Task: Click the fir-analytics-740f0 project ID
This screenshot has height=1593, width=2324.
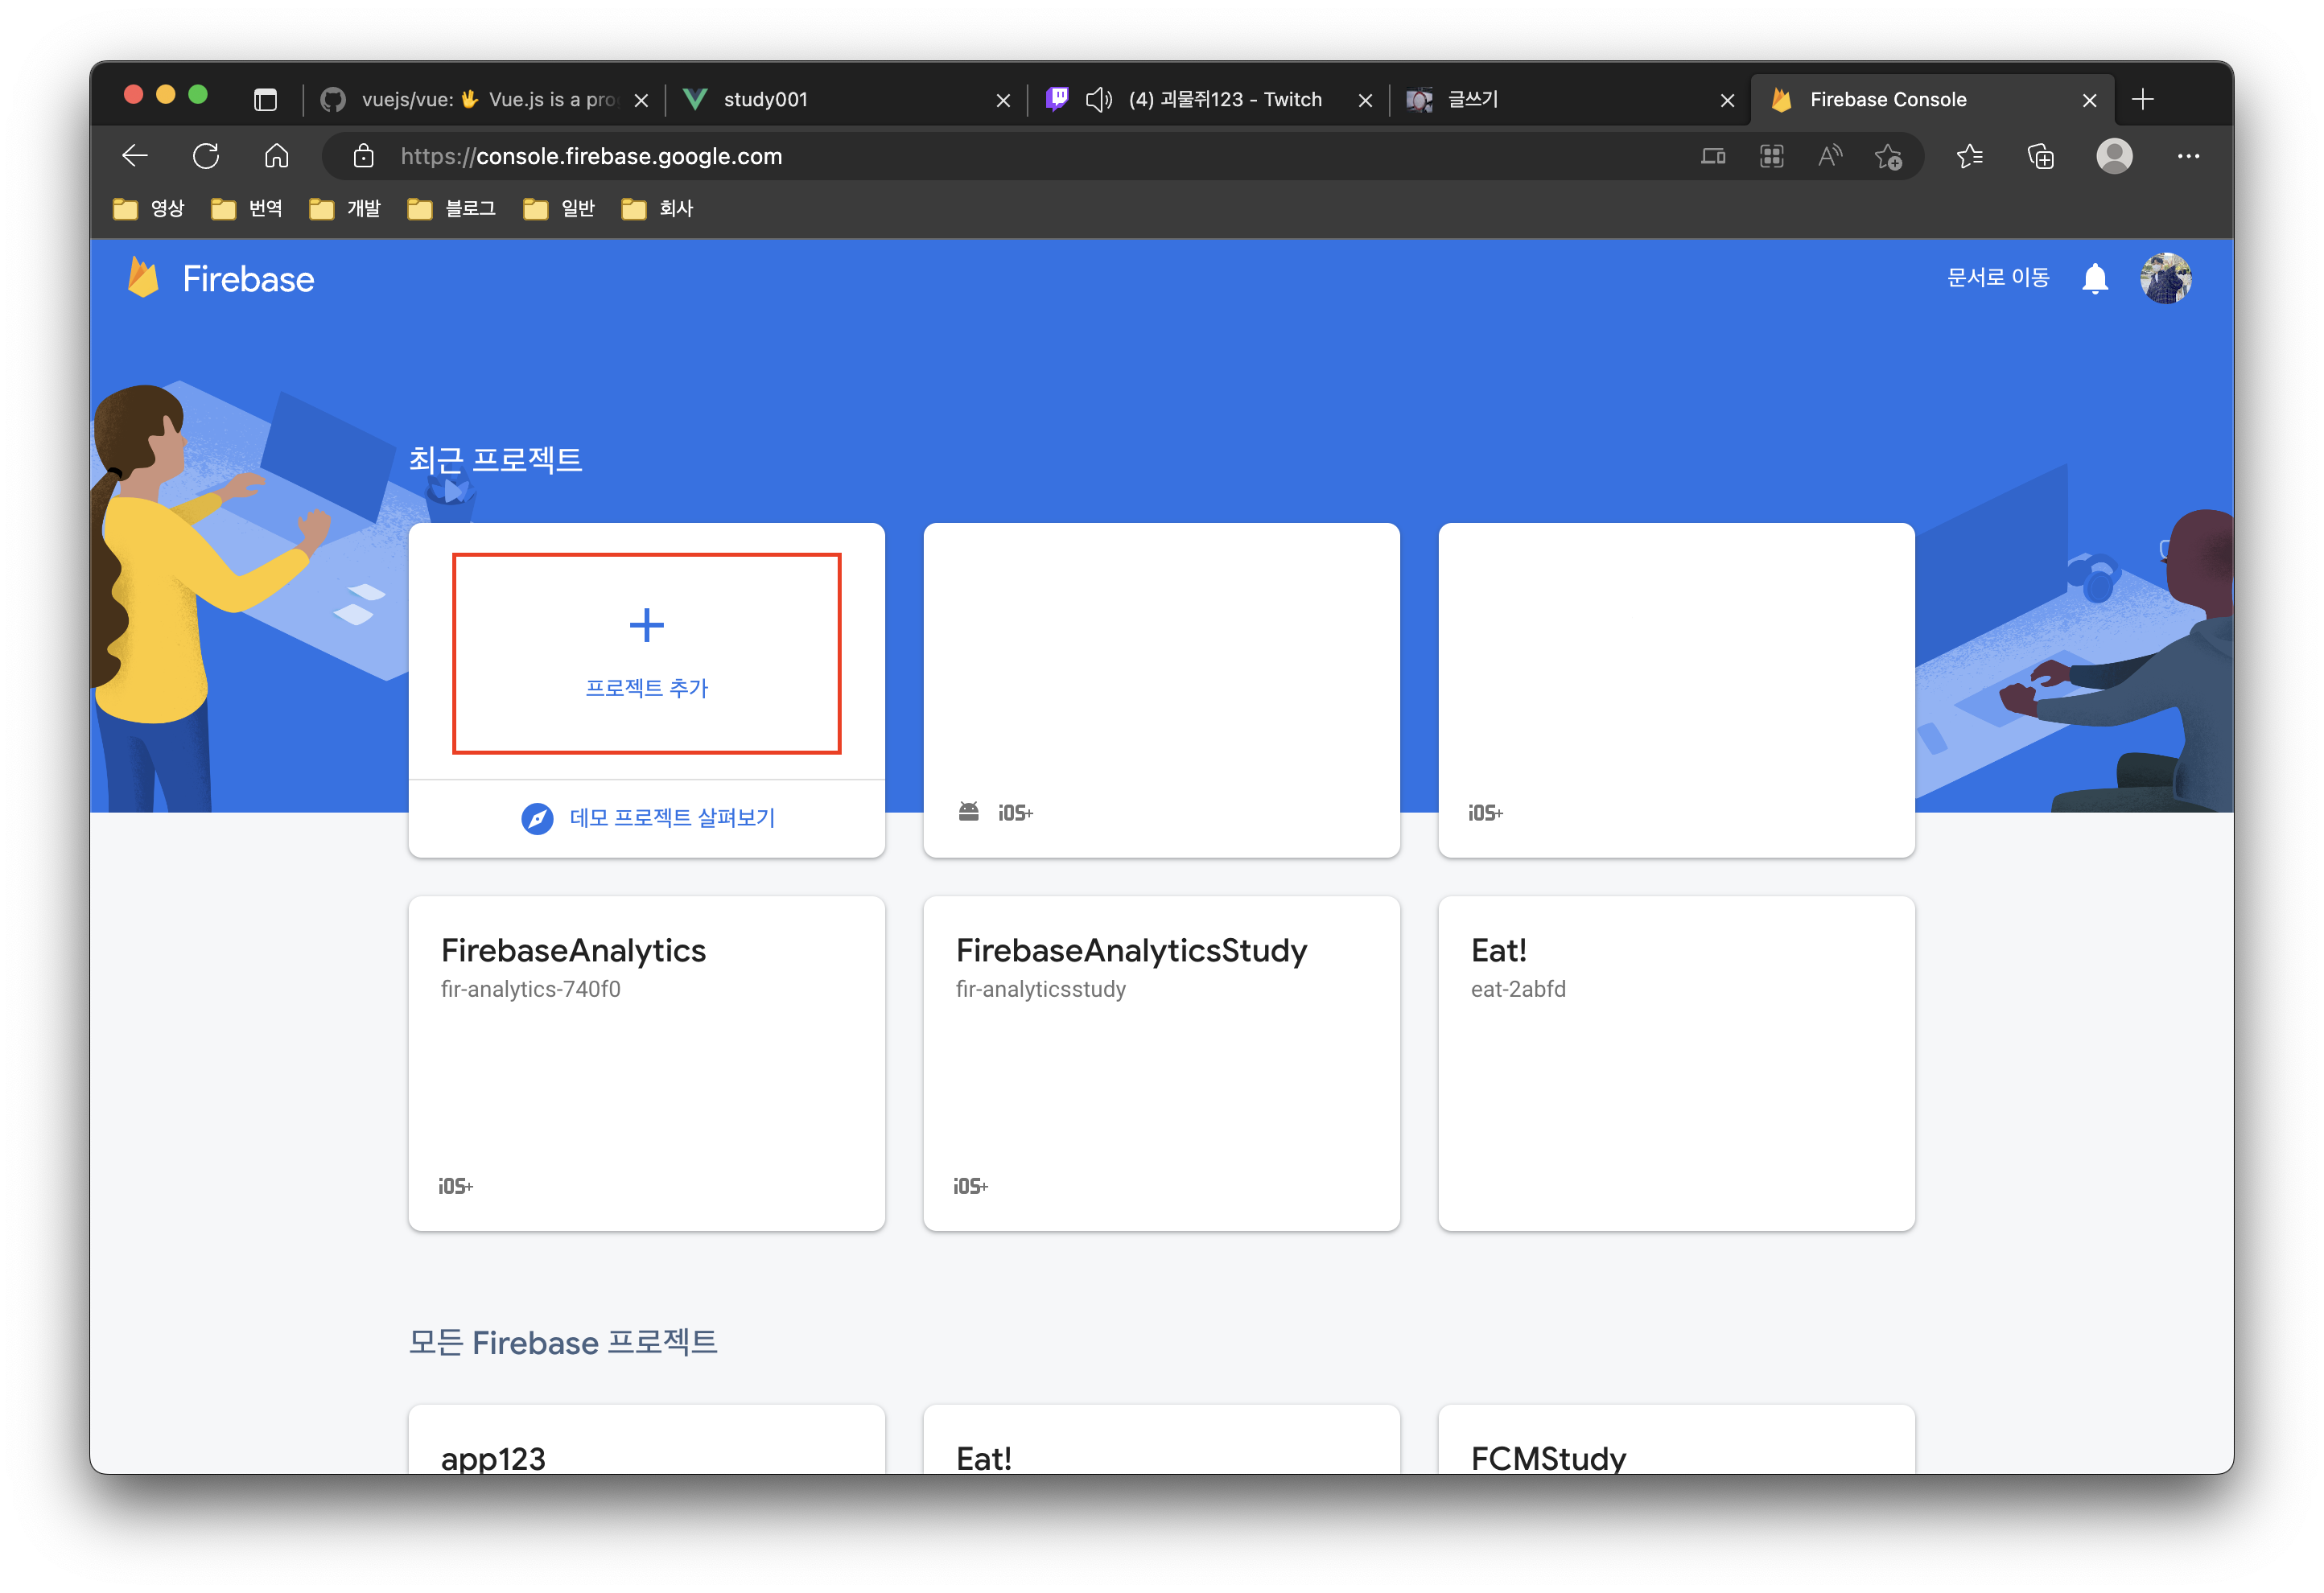Action: point(531,989)
